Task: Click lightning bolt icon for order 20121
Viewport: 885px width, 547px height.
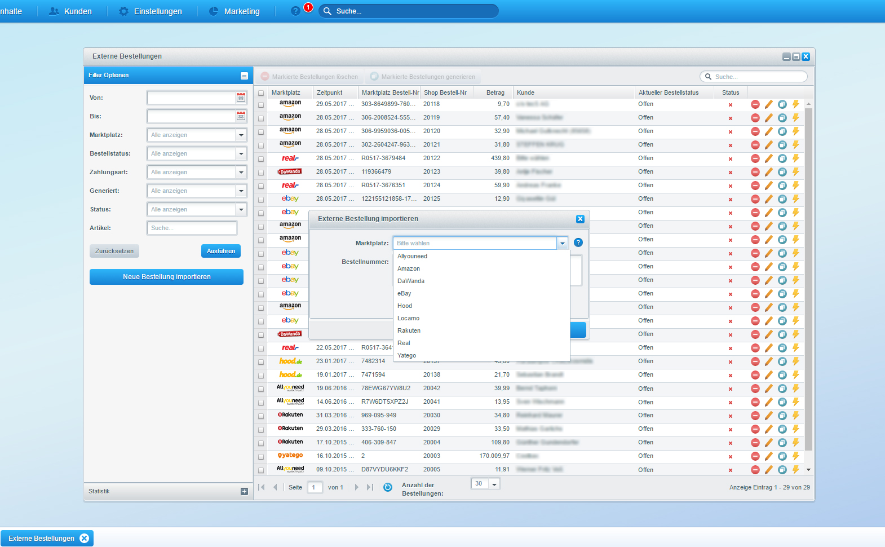Action: pos(795,145)
